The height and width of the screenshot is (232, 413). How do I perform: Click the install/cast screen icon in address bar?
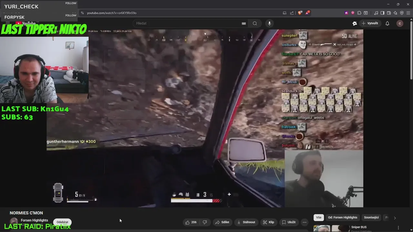285,13
